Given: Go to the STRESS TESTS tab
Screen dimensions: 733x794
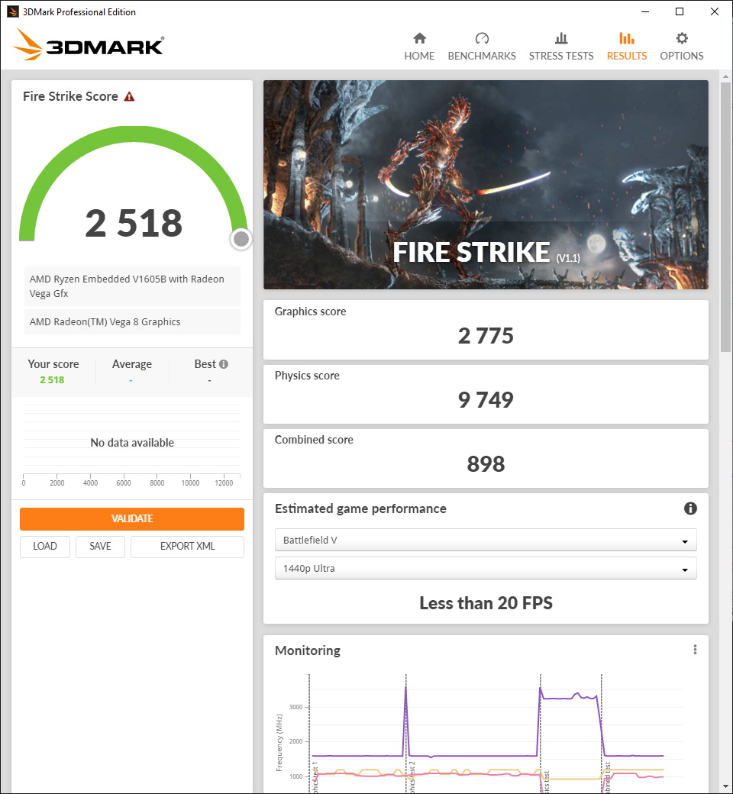Looking at the screenshot, I should 560,47.
